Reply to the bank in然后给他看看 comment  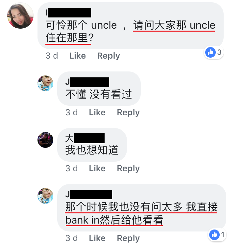[128, 238]
